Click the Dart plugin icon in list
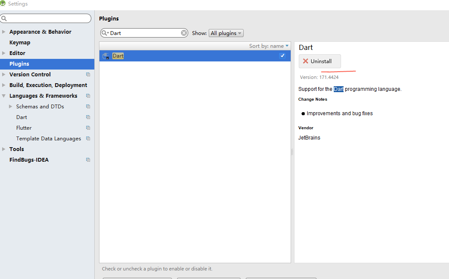The width and height of the screenshot is (449, 279). (x=106, y=56)
